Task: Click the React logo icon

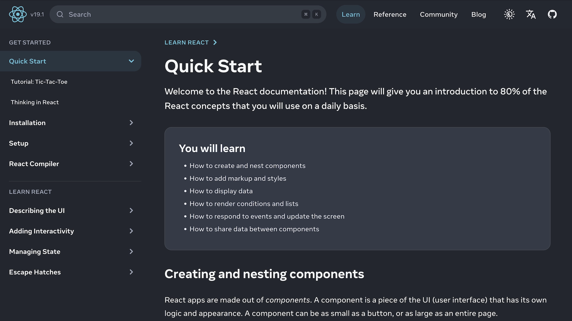Action: click(18, 14)
